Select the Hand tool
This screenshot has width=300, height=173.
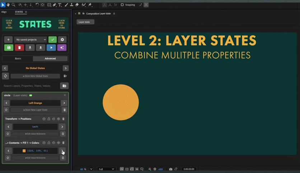click(x=8, y=5)
